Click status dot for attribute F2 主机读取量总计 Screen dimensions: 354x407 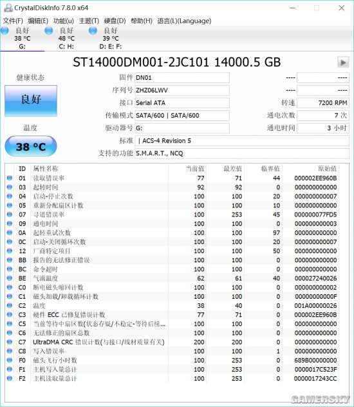[x=10, y=379]
